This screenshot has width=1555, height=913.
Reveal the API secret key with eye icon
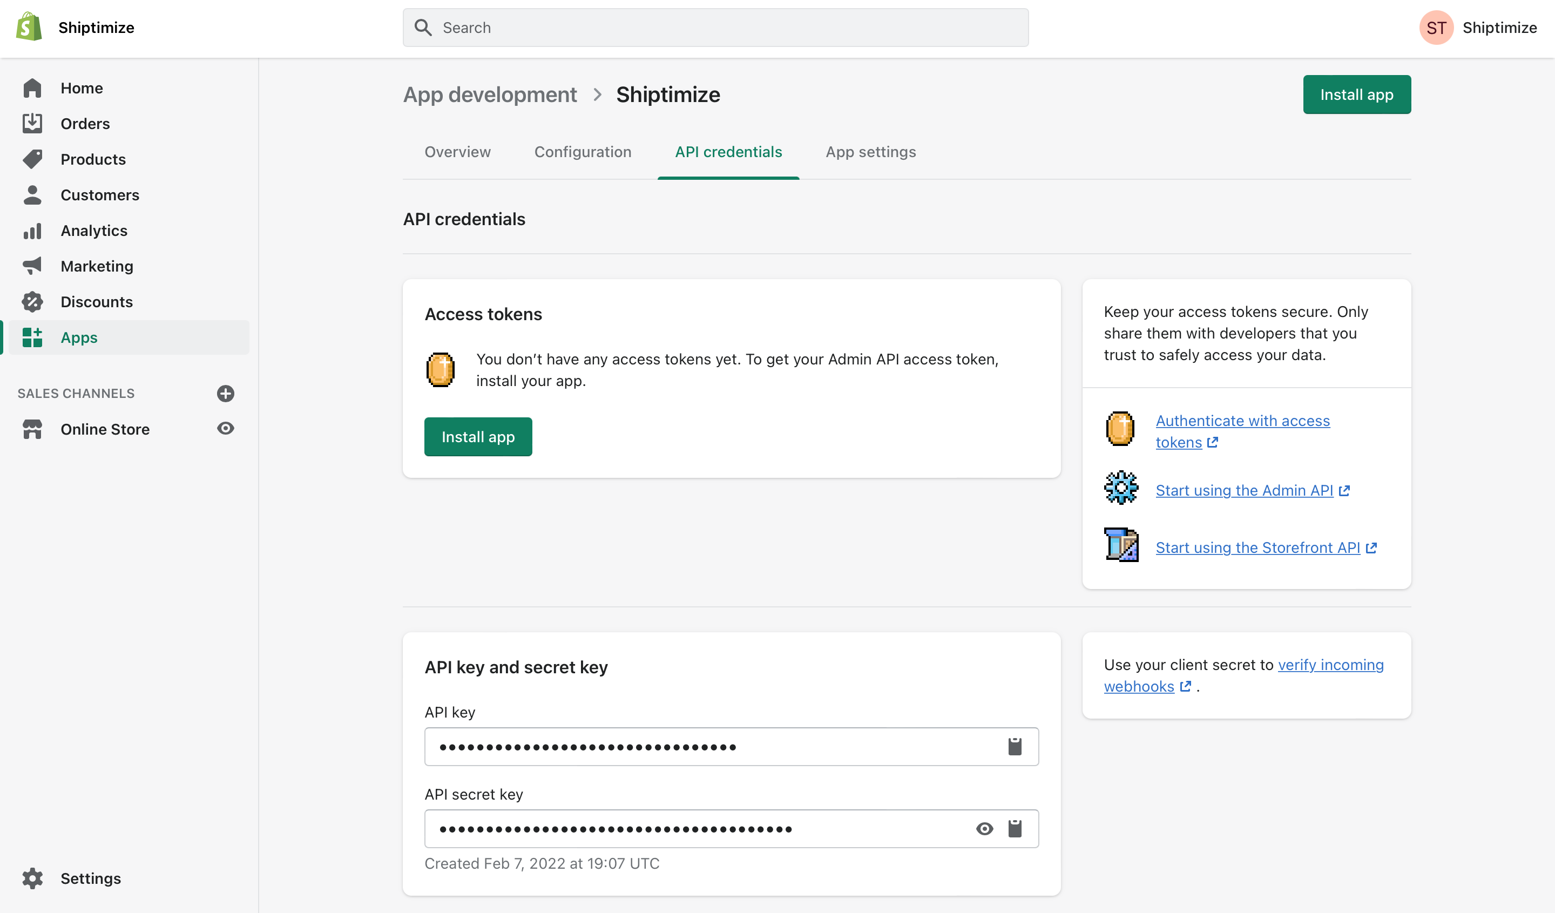(x=985, y=829)
